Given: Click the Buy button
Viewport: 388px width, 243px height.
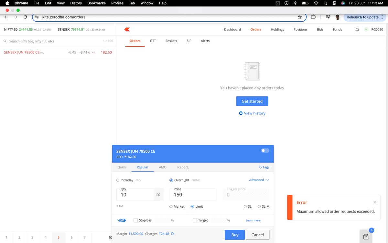Looking at the screenshot, I should point(235,235).
